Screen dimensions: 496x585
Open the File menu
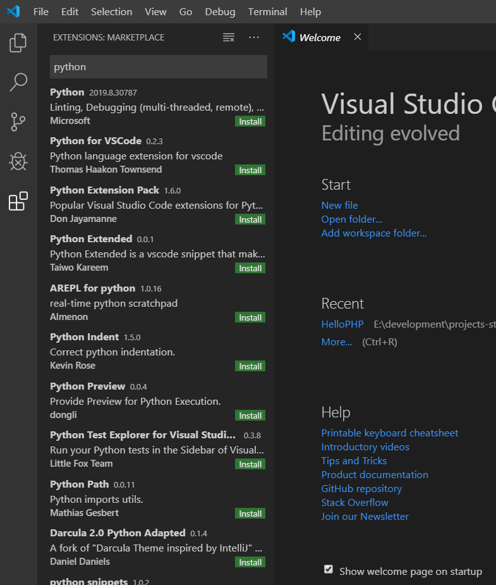[x=40, y=12]
